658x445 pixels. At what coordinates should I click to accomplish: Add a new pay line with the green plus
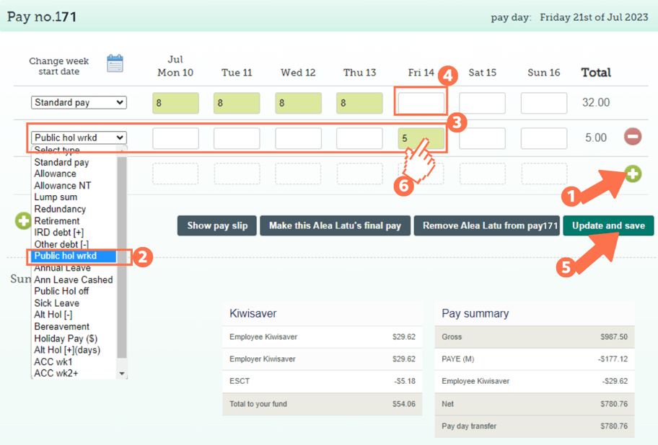tap(631, 174)
